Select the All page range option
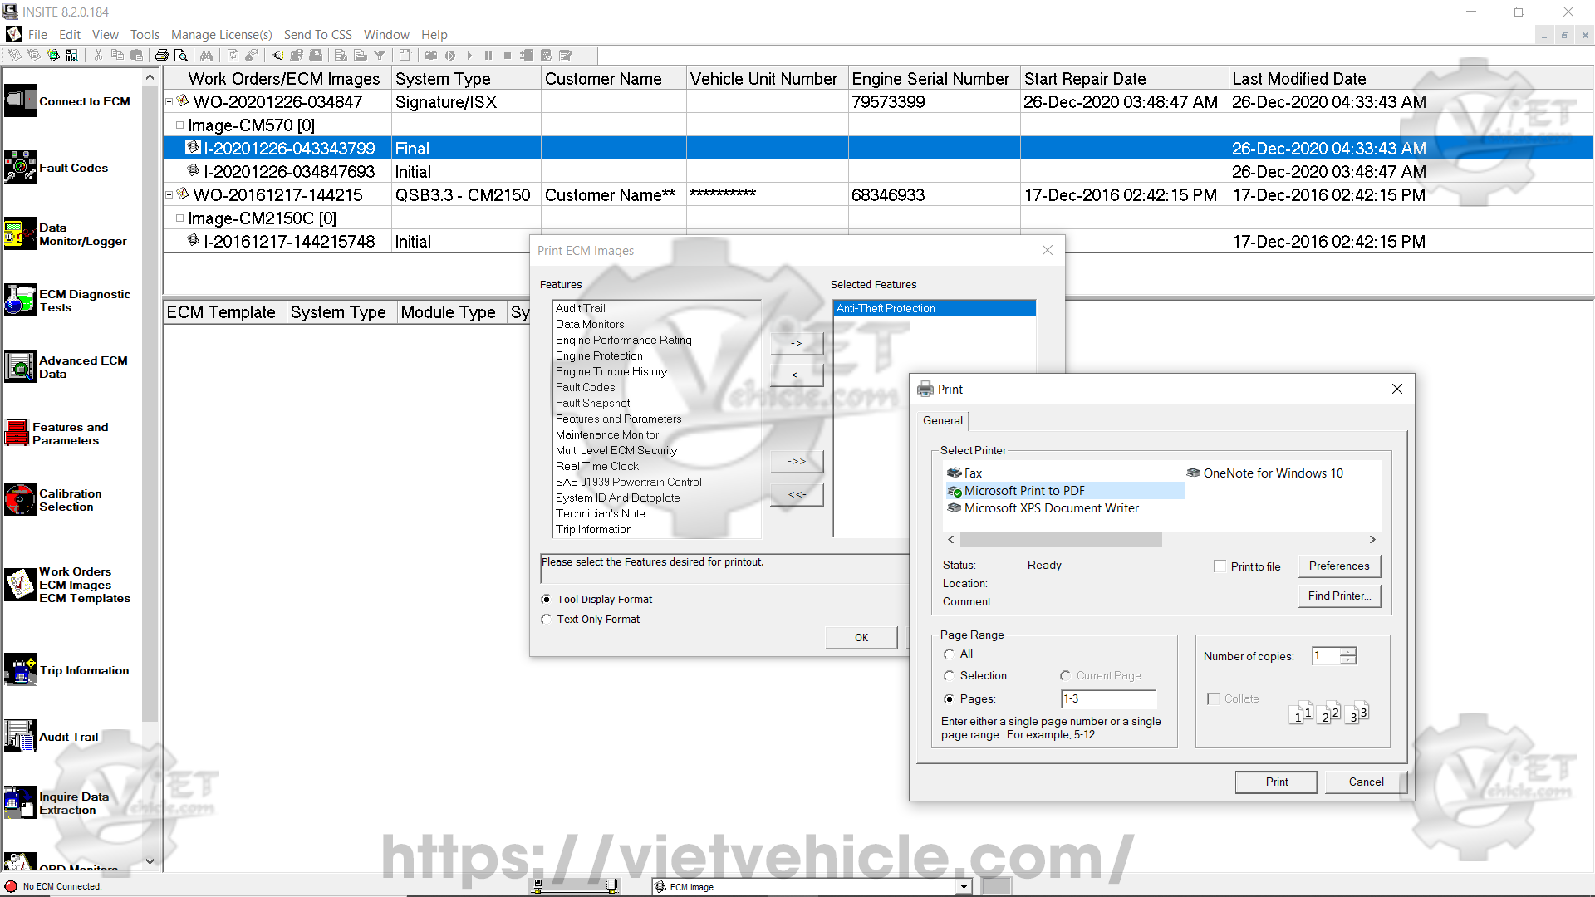1595x897 pixels. pyautogui.click(x=950, y=654)
